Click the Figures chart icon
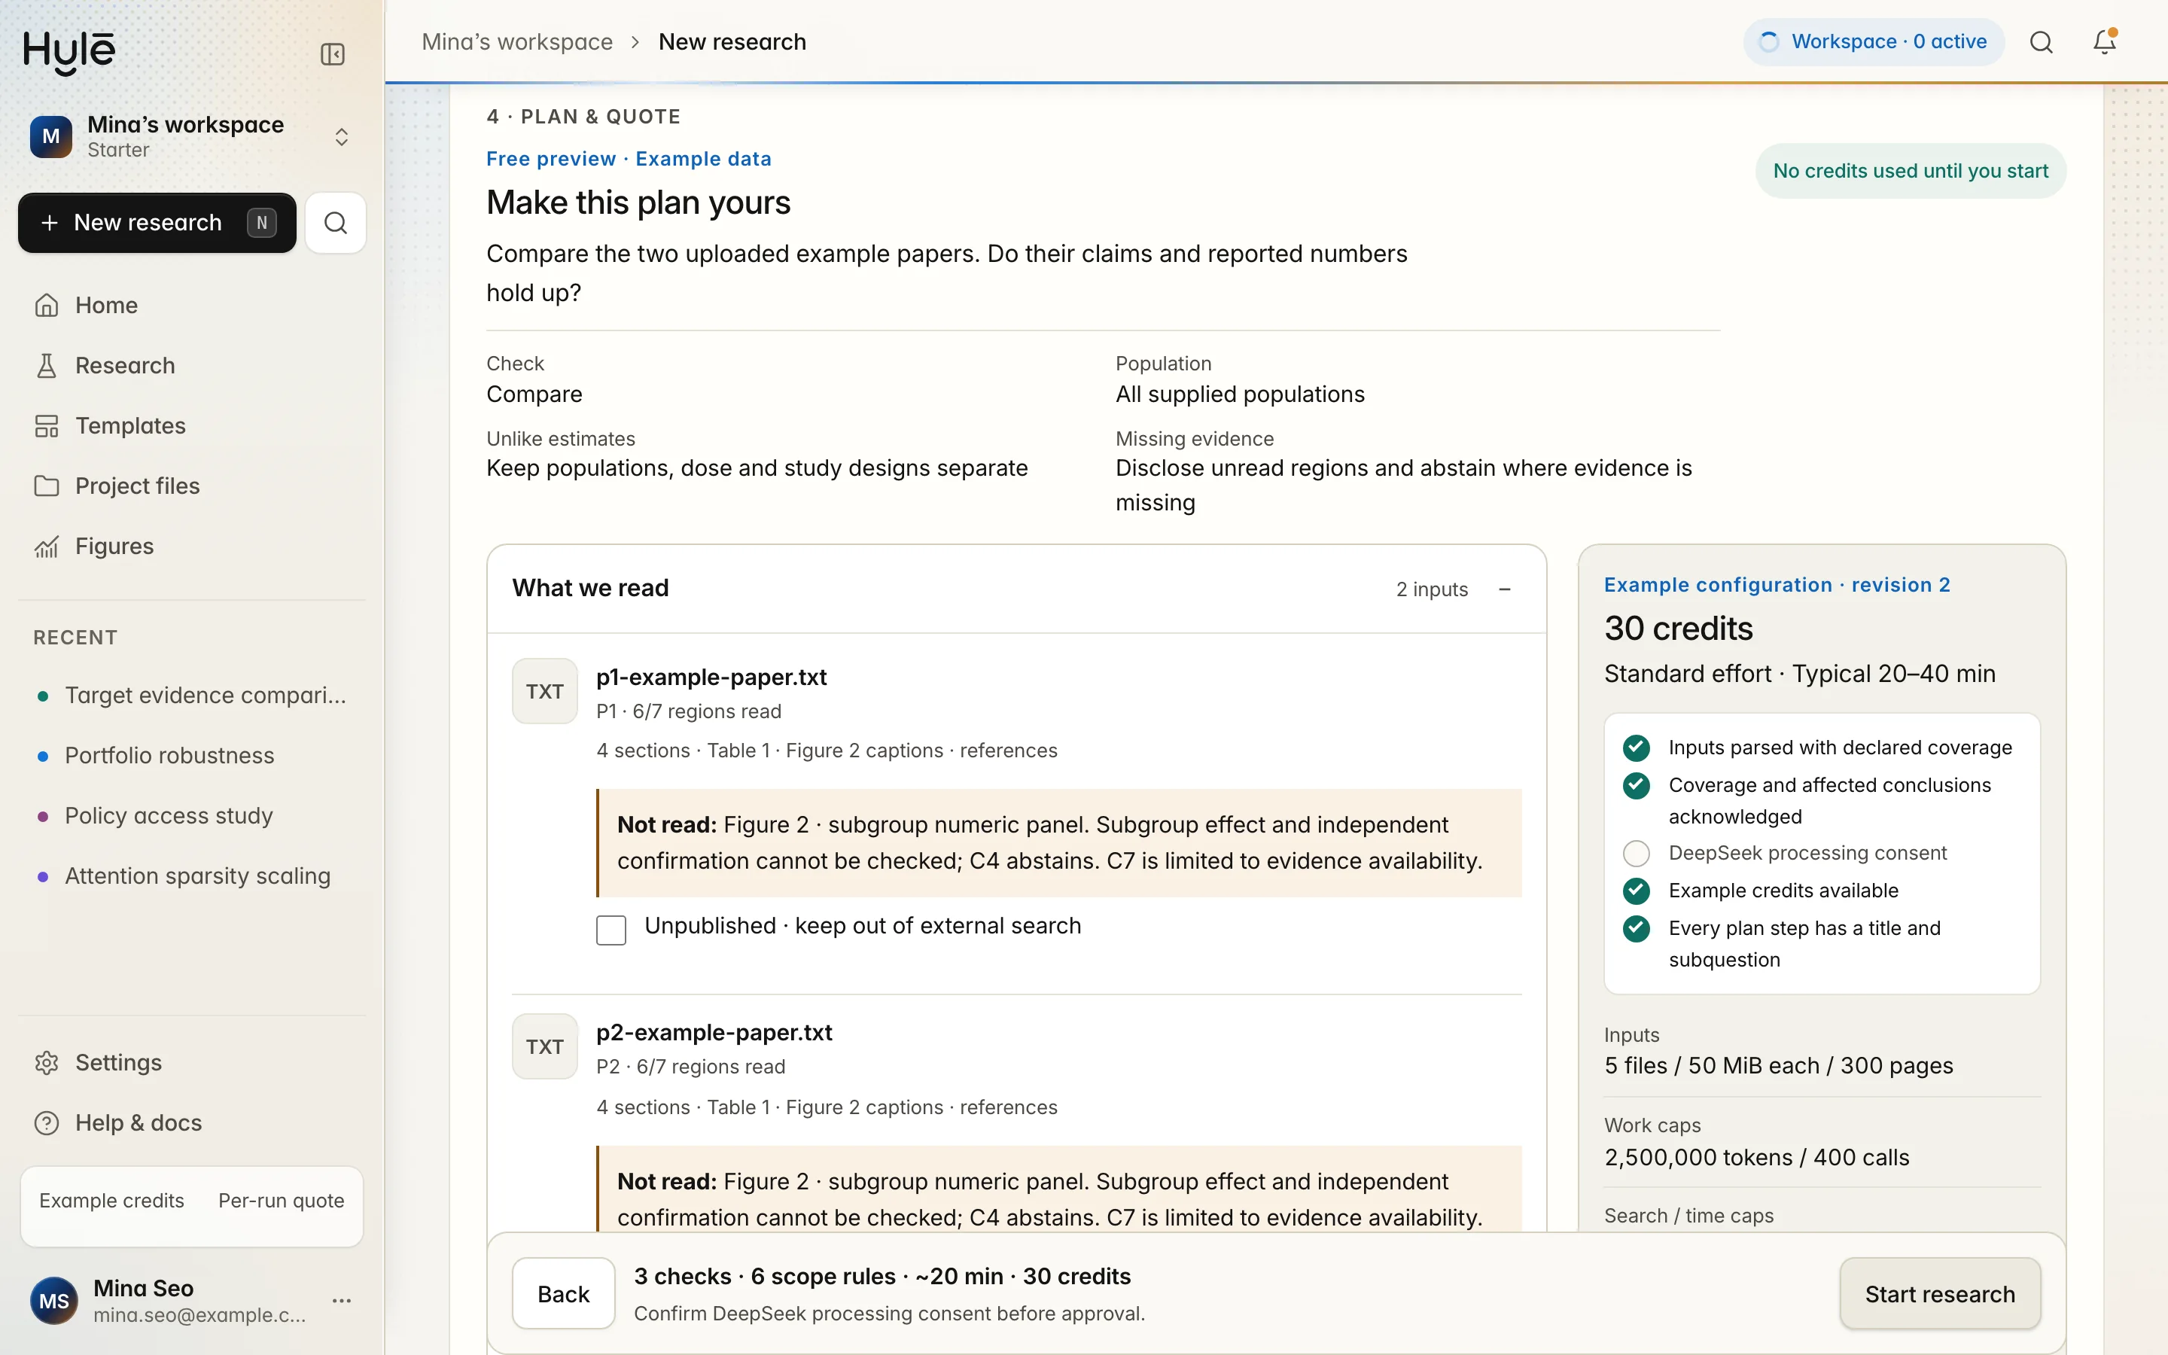This screenshot has width=2168, height=1355. 47,546
